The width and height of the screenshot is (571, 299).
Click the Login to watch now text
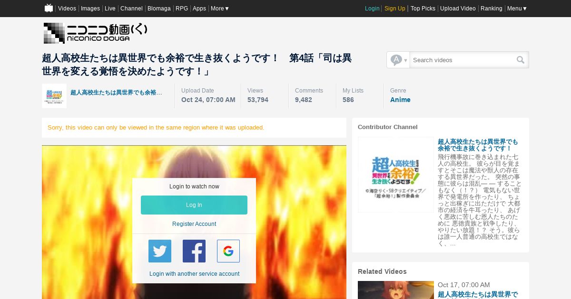point(194,187)
